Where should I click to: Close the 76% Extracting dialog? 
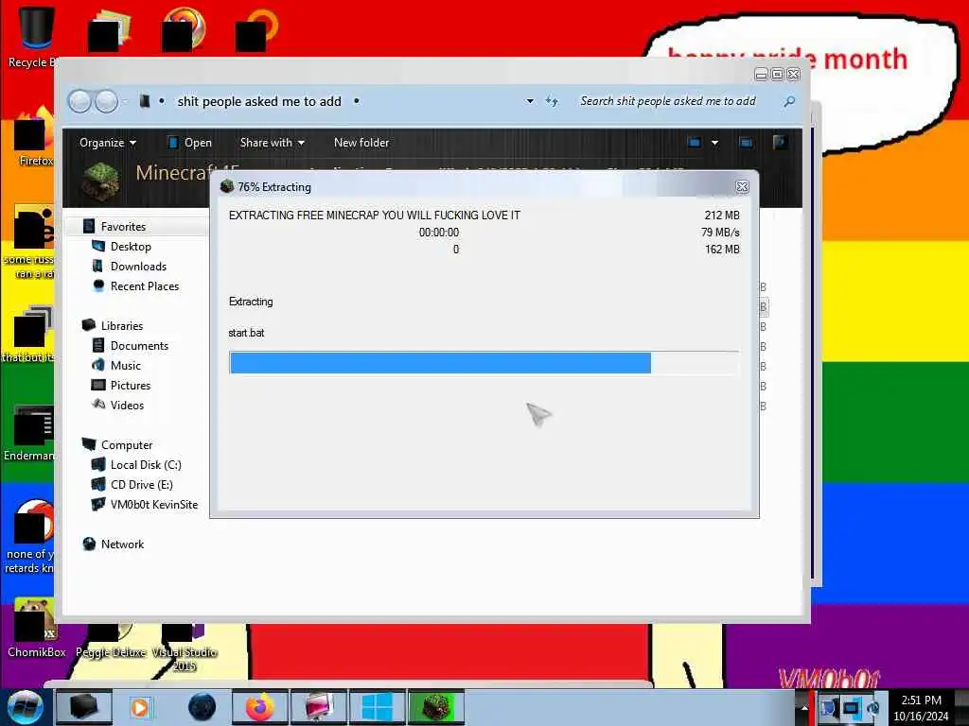click(x=742, y=186)
